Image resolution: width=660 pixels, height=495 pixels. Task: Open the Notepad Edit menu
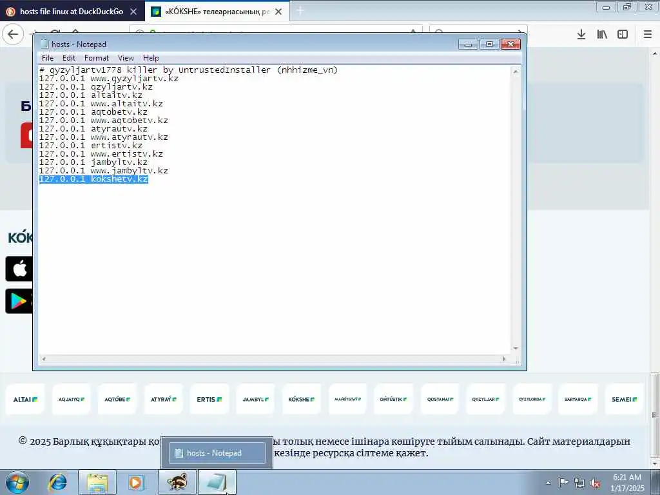tap(68, 58)
